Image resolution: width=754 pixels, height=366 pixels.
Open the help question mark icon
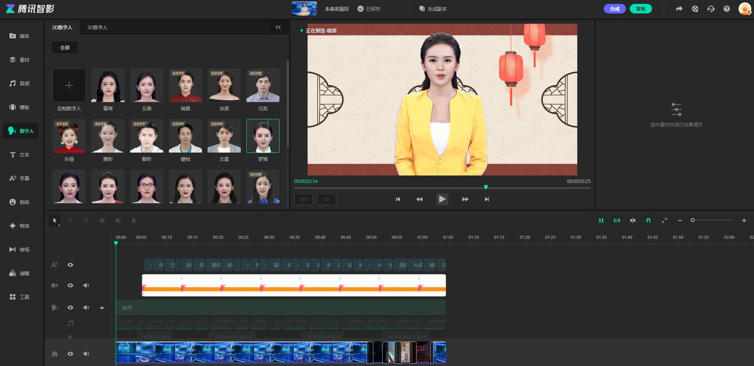[x=727, y=9]
